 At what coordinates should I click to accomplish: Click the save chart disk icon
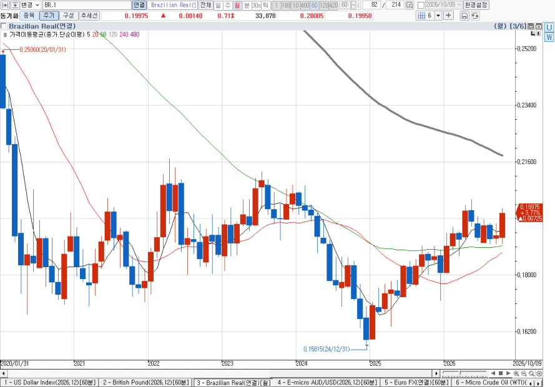(x=464, y=16)
